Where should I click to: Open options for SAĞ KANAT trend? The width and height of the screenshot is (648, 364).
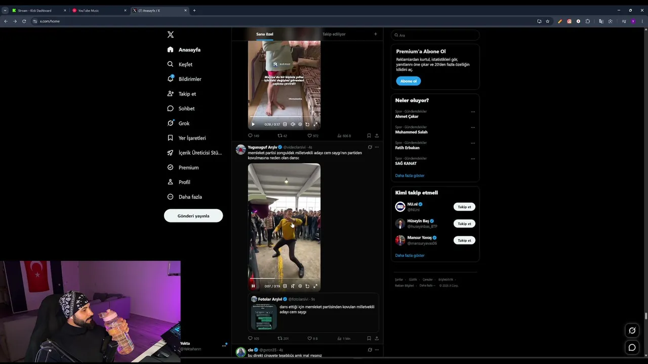pos(473,159)
